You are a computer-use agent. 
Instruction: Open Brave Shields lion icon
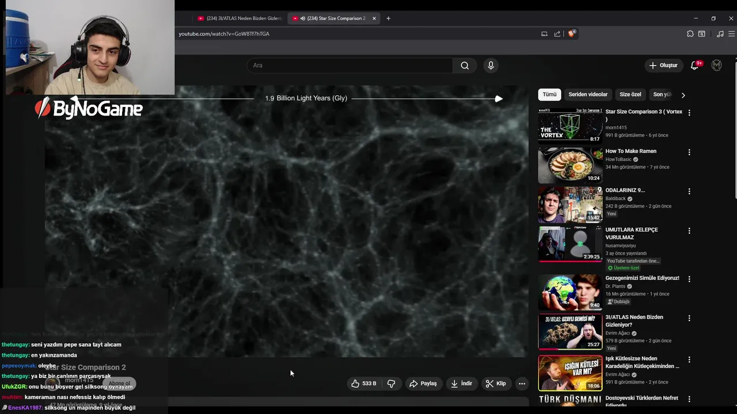571,34
